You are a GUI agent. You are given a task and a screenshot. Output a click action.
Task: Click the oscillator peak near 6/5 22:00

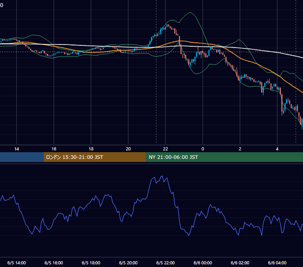[162, 176]
